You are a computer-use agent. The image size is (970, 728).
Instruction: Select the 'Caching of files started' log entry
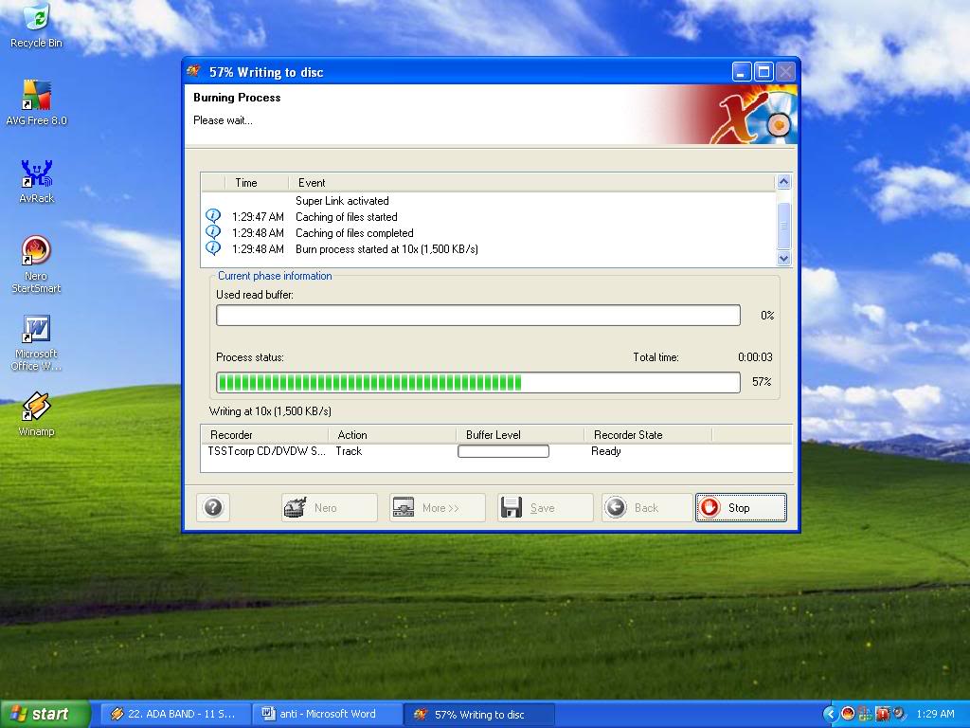(489, 217)
